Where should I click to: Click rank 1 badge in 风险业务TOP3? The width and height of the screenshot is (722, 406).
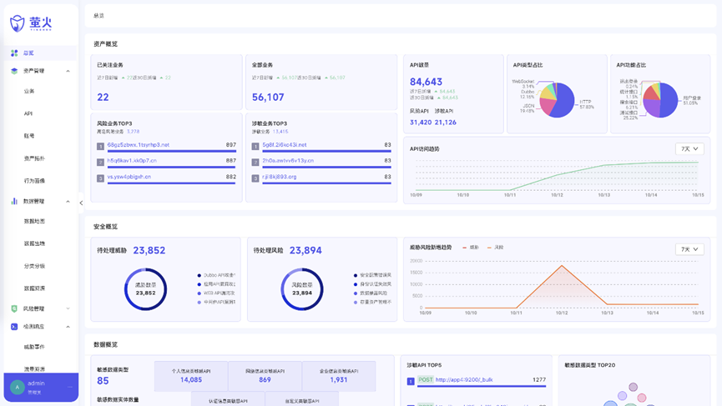pos(100,146)
